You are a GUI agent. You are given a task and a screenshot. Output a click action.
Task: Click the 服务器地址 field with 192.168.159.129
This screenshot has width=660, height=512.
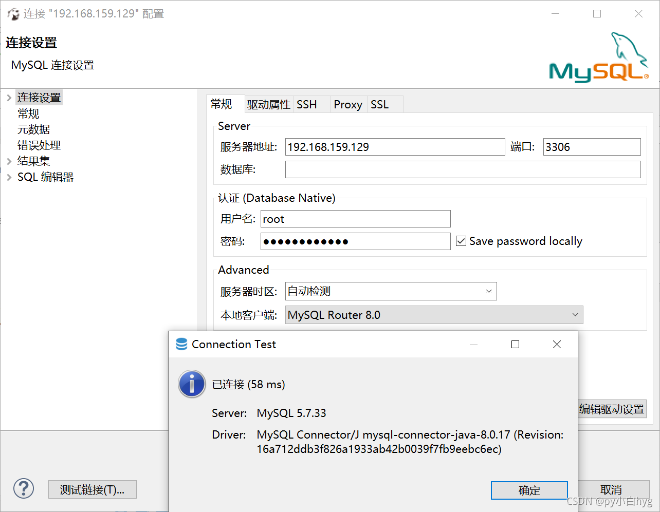(395, 147)
